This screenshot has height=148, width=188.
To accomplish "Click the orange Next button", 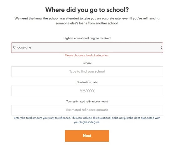I will (x=87, y=136).
